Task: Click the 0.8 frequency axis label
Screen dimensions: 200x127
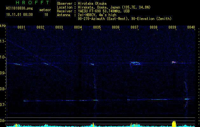Action: [3, 89]
